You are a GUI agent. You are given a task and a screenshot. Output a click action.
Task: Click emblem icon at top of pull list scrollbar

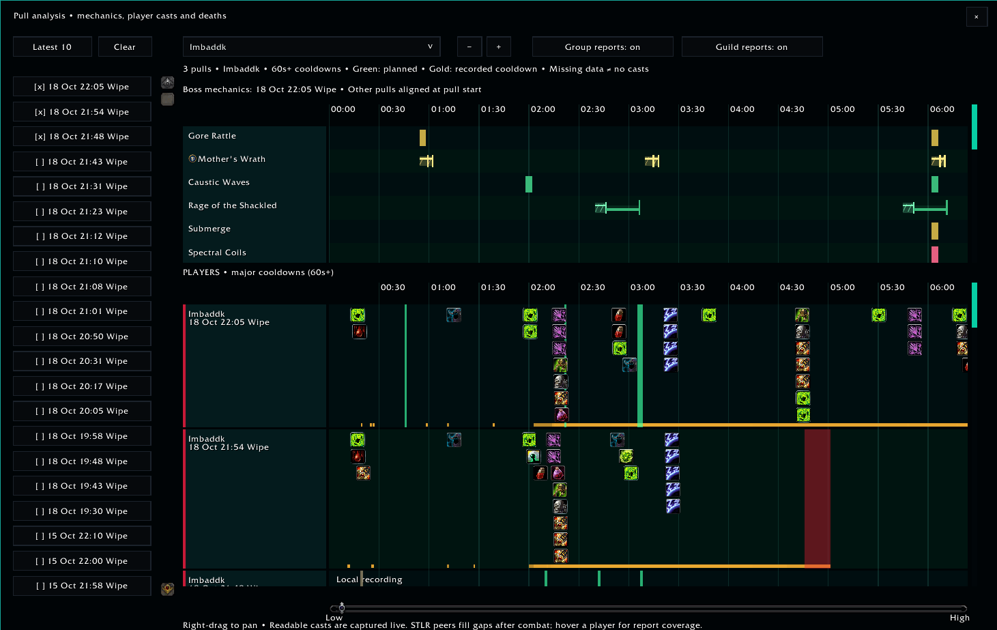point(167,83)
